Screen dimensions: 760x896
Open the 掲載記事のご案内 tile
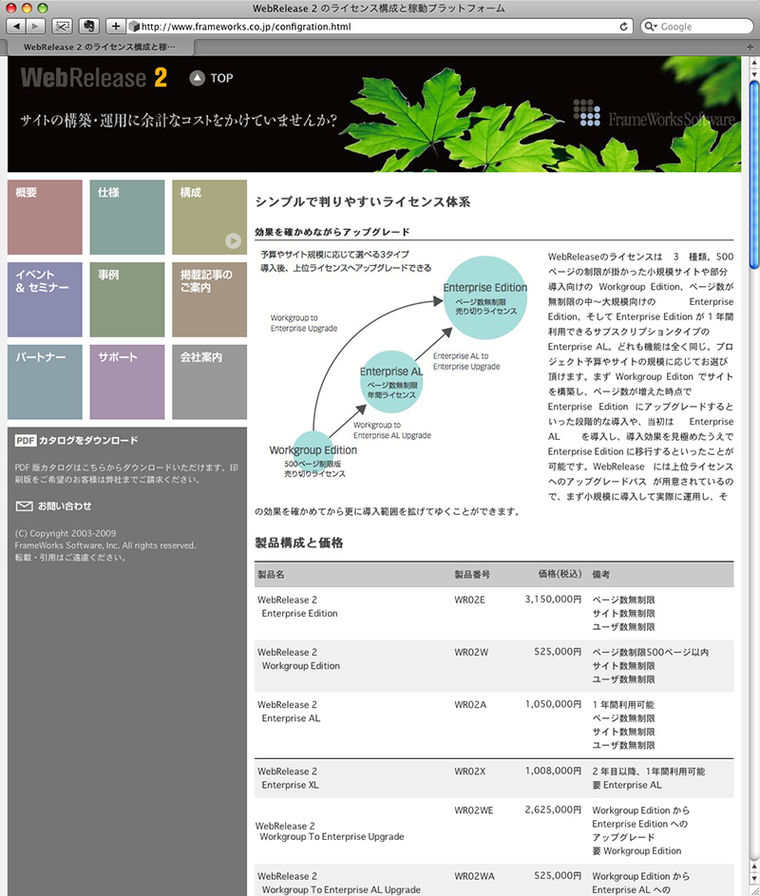tap(209, 299)
